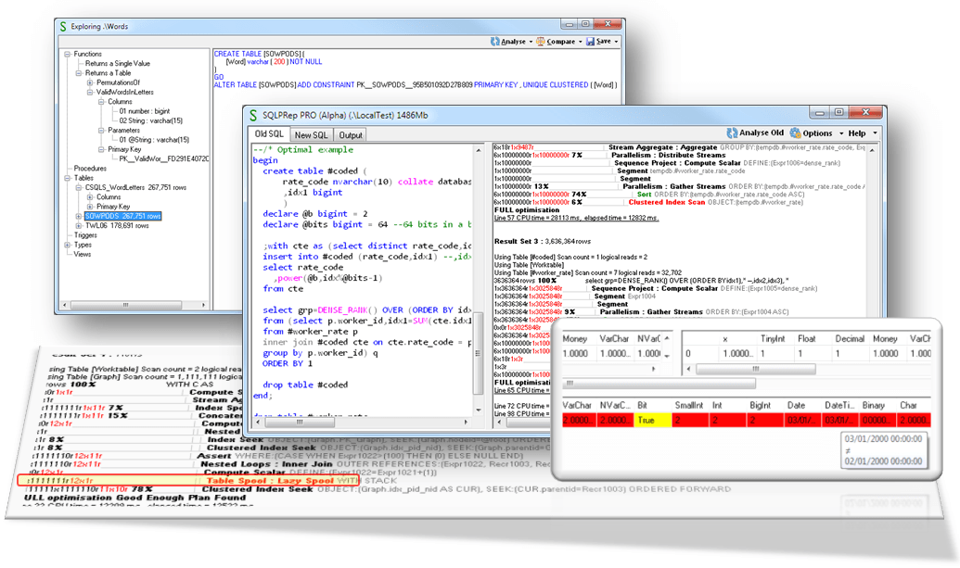Click the Analyse icon in Exploring window
This screenshot has width=960, height=568.
tap(494, 42)
